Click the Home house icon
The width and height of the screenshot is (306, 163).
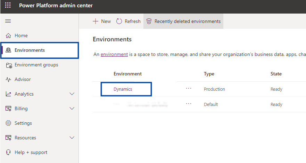point(8,35)
